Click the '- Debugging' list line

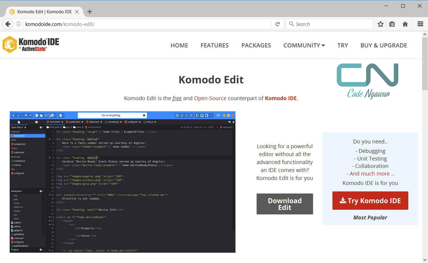[370, 151]
